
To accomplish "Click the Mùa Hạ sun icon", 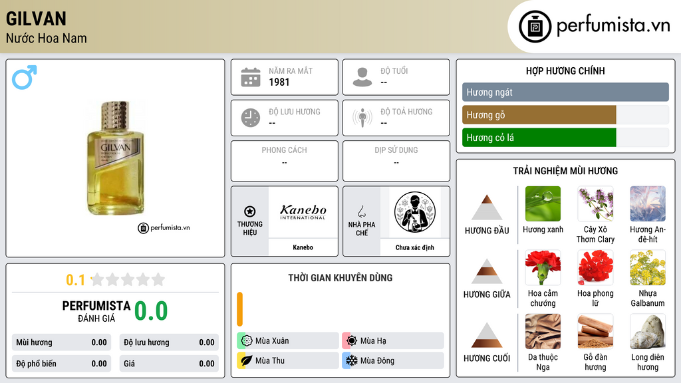I will (352, 341).
